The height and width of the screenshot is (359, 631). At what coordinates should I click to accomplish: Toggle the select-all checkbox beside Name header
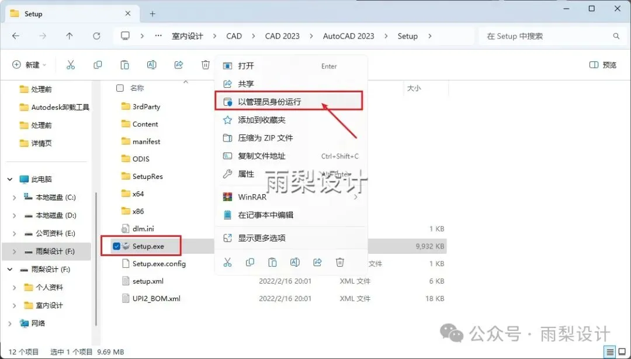[120, 88]
